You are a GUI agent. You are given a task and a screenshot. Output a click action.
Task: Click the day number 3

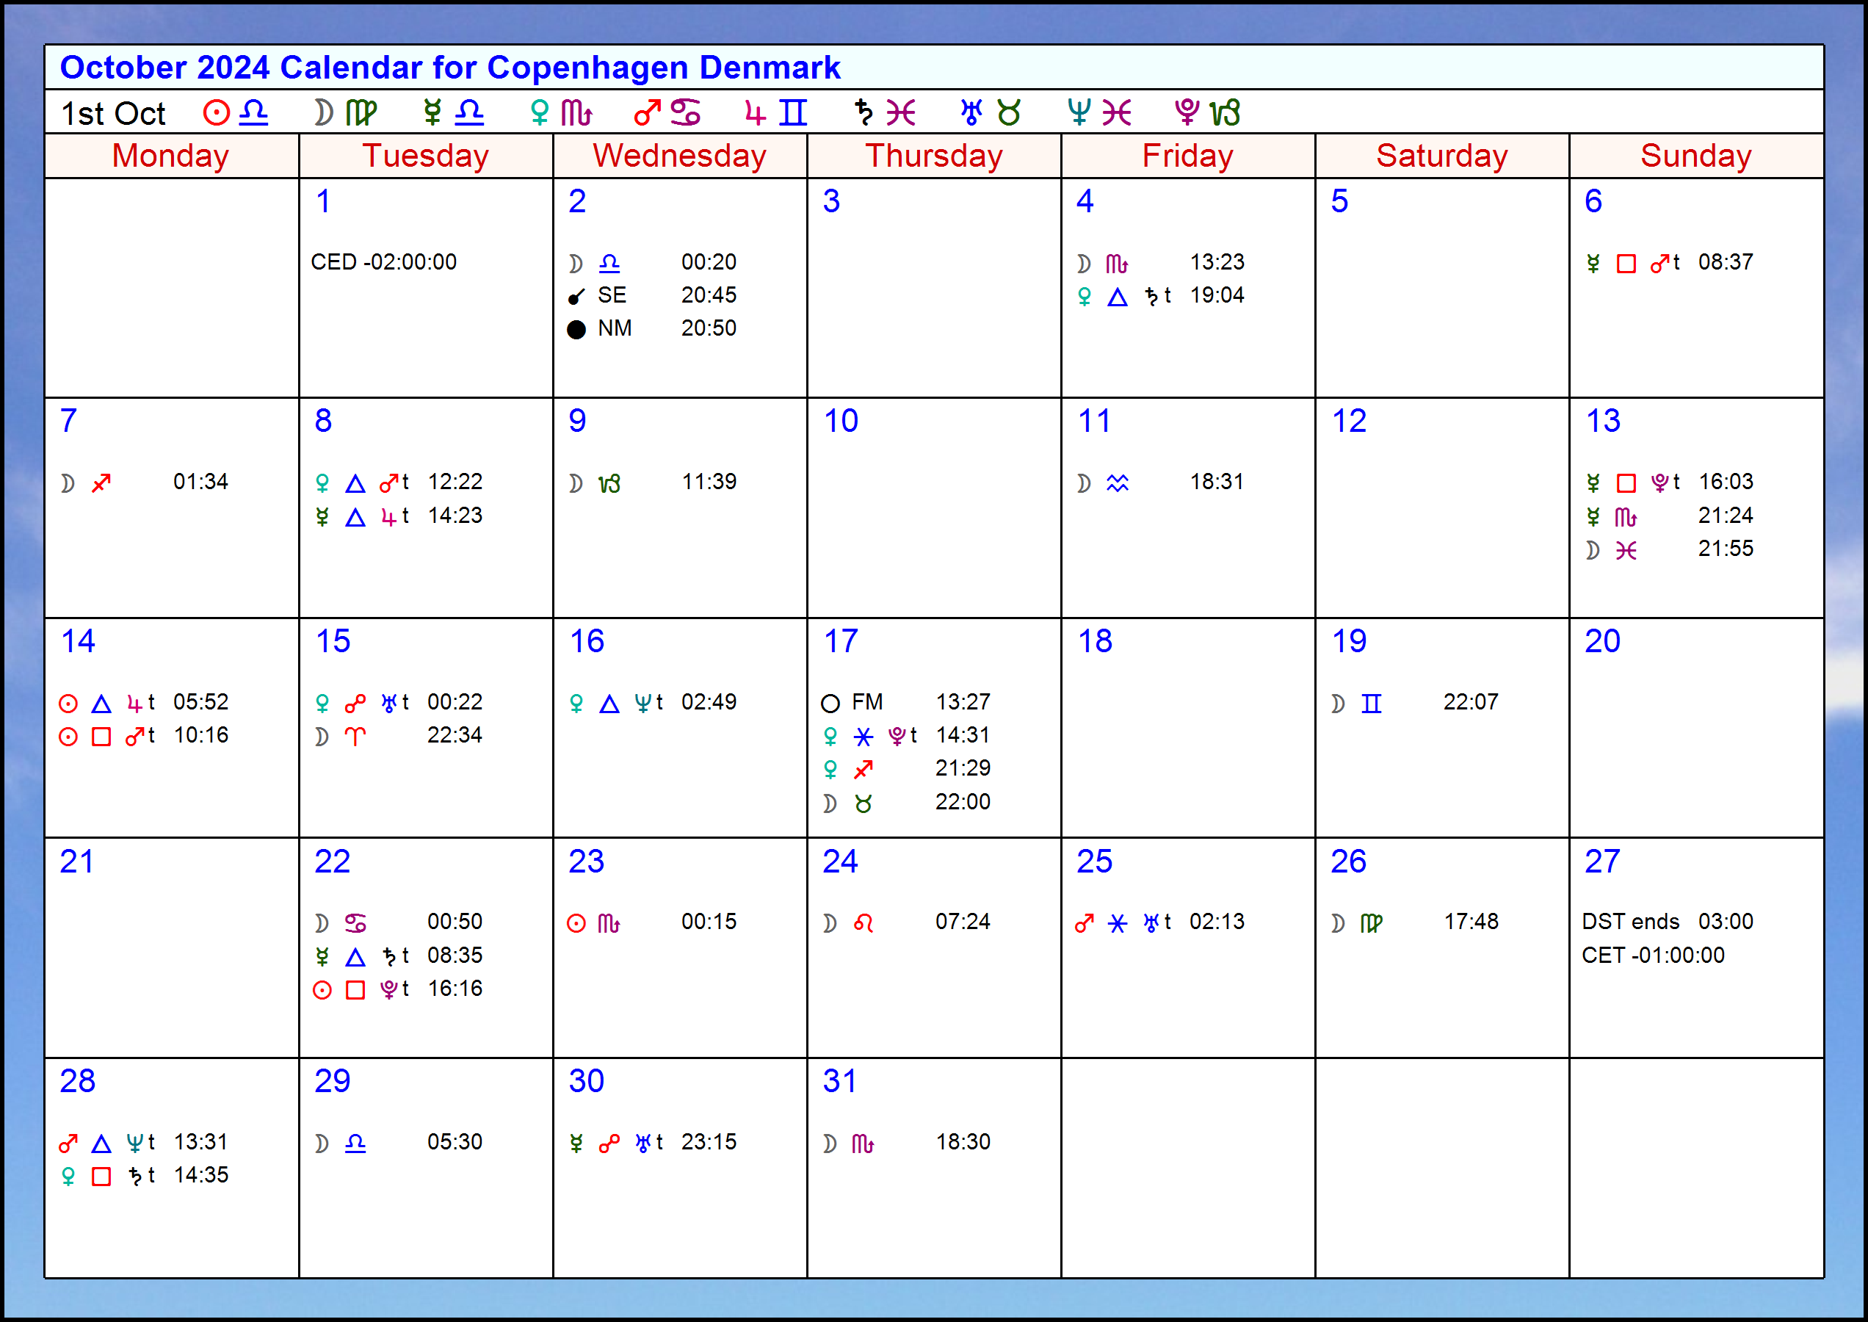[830, 201]
